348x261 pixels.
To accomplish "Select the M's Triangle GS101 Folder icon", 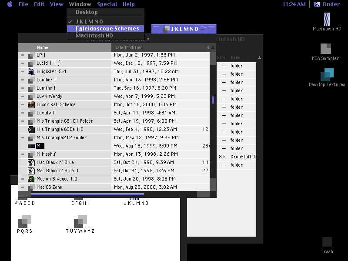I will pos(31,121).
